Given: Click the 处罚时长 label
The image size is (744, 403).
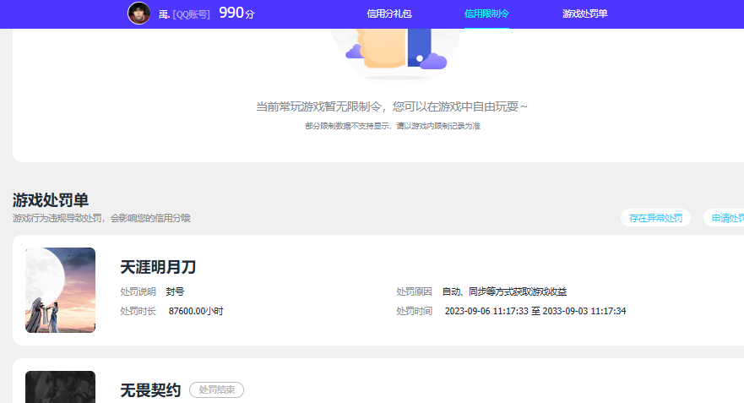Looking at the screenshot, I should [138, 311].
